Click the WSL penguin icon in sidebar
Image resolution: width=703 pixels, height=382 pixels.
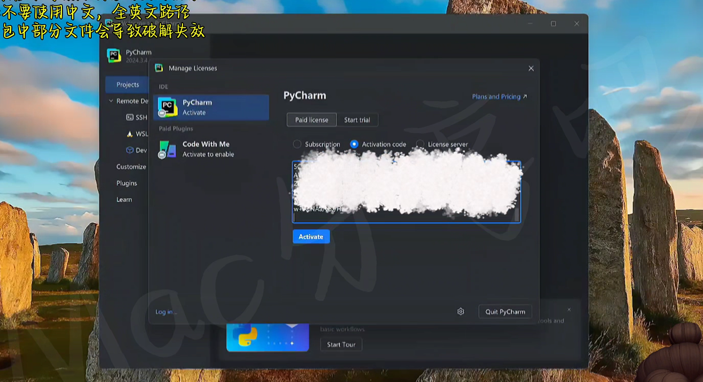pyautogui.click(x=130, y=134)
